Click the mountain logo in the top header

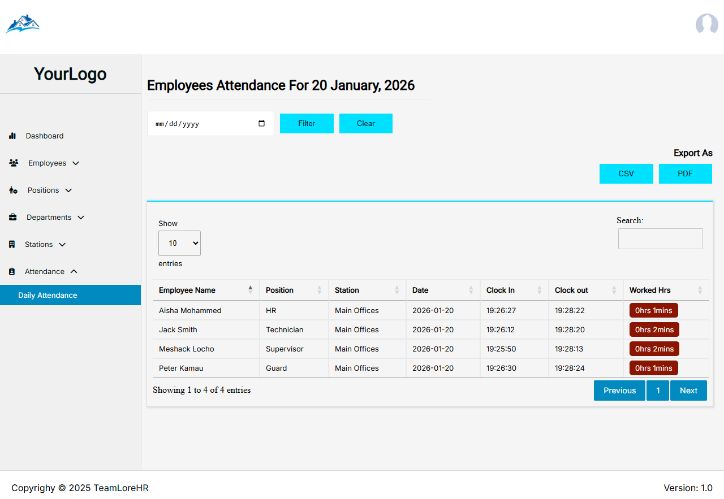tap(23, 23)
